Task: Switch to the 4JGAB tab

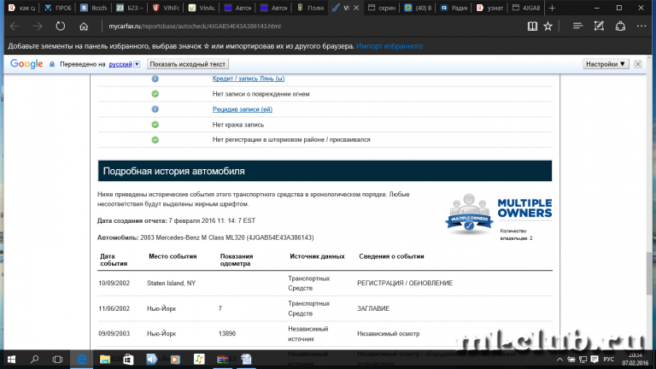Action: (x=526, y=8)
